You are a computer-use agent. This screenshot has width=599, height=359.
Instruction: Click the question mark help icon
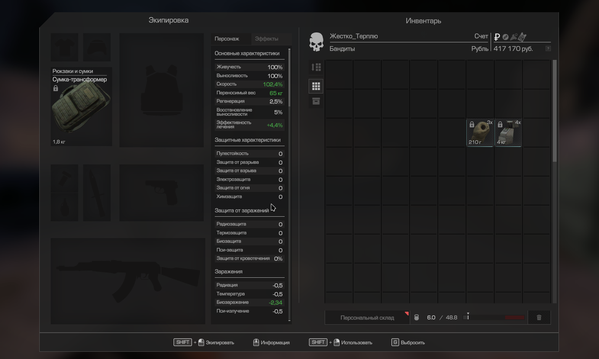pos(548,48)
